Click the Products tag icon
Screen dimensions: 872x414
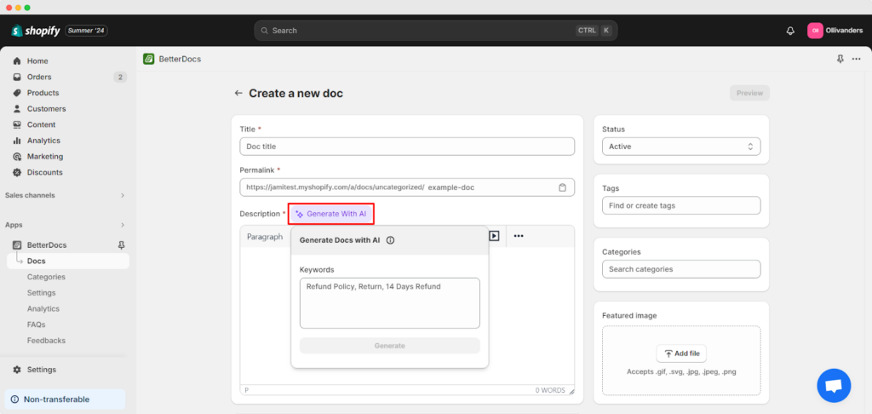pos(17,93)
